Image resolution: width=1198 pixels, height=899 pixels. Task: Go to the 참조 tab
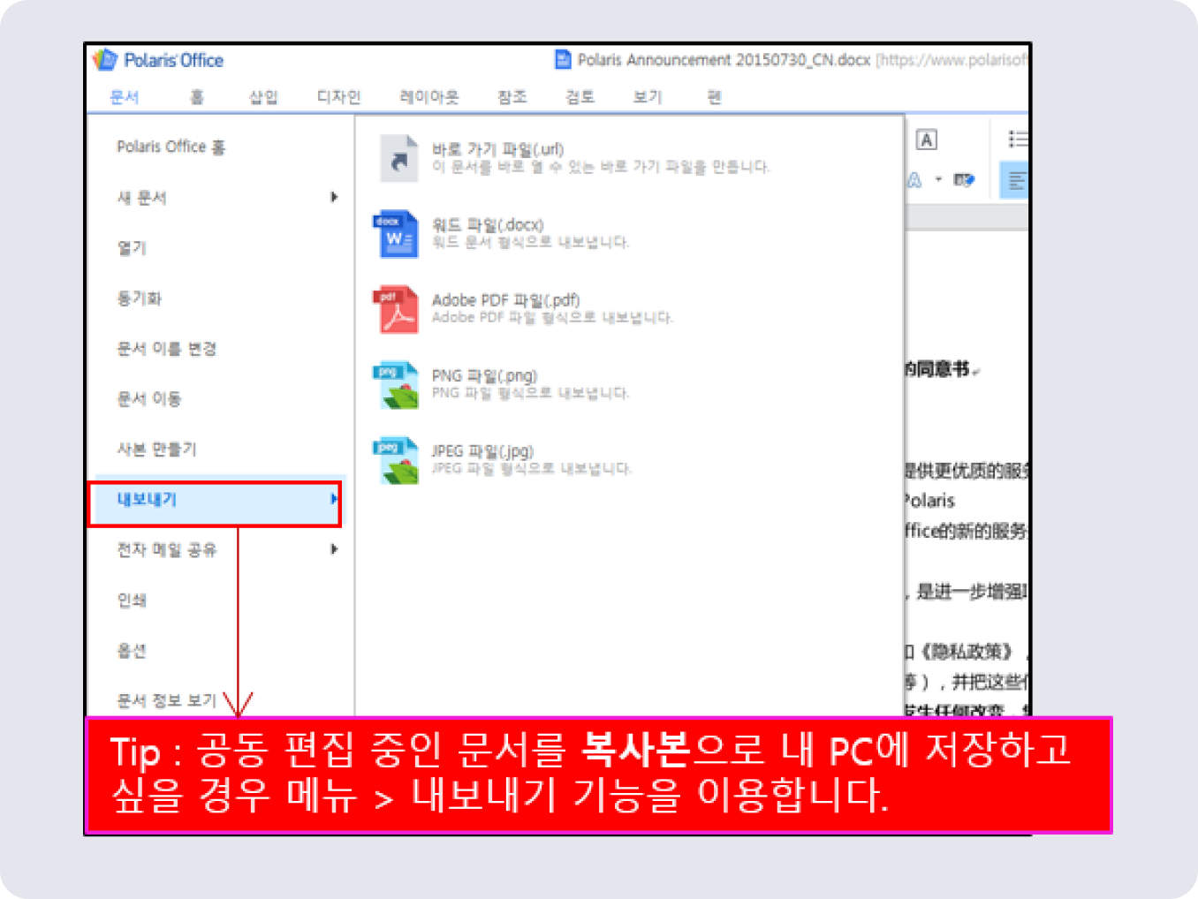point(512,97)
